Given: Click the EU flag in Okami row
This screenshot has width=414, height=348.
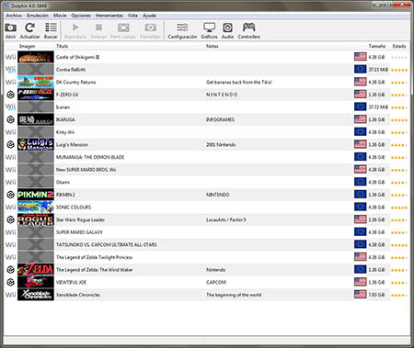Looking at the screenshot, I should [361, 182].
